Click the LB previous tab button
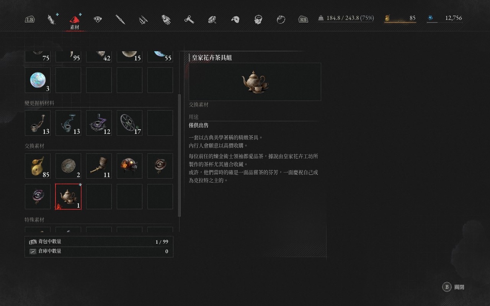490x306 pixels. [29, 19]
